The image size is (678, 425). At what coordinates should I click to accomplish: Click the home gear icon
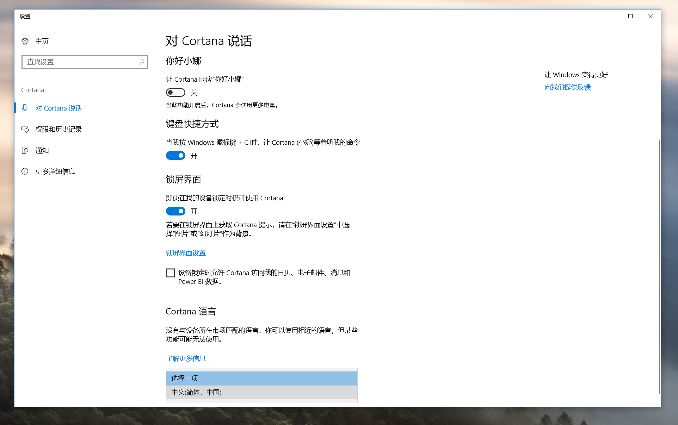click(x=25, y=41)
